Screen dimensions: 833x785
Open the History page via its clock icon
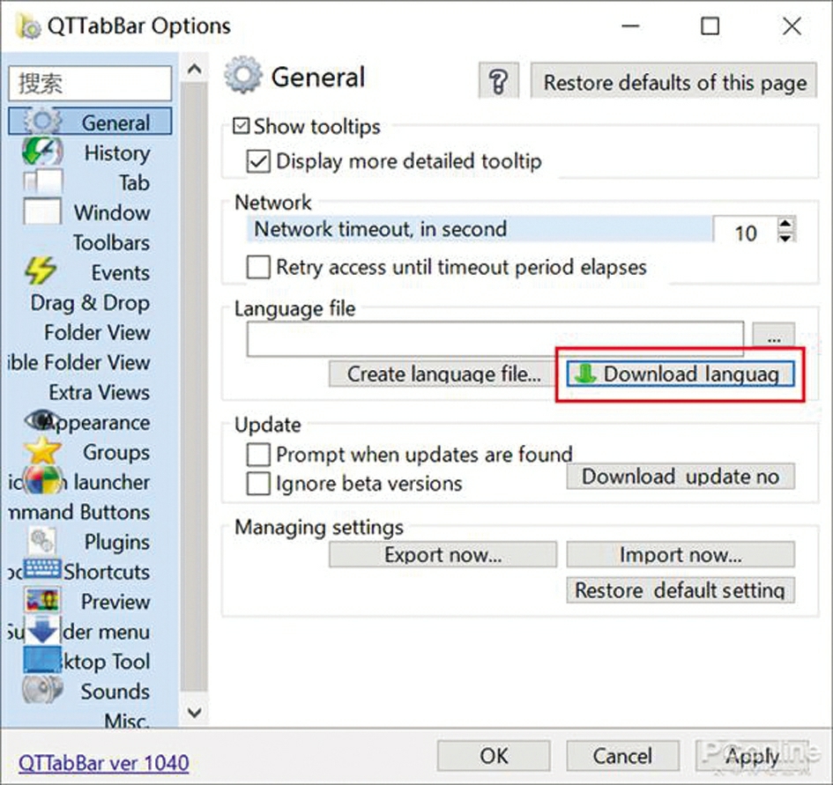pos(42,152)
